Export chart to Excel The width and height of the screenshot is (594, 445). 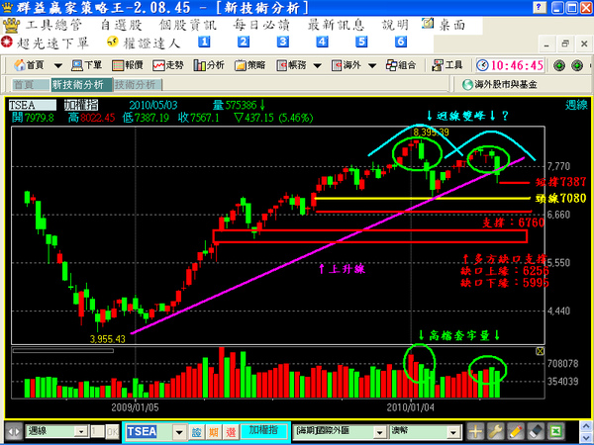(556, 431)
